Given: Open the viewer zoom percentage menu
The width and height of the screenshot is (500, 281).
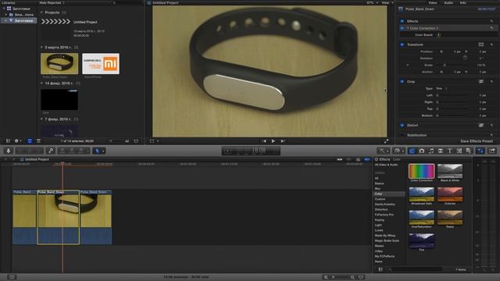Looking at the screenshot, I should 372,2.
